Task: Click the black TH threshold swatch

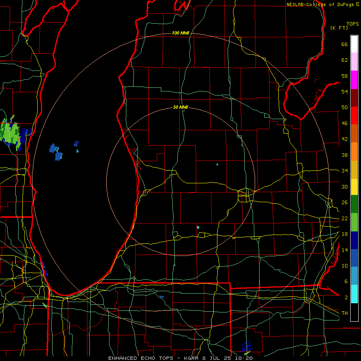Action: [x=354, y=312]
